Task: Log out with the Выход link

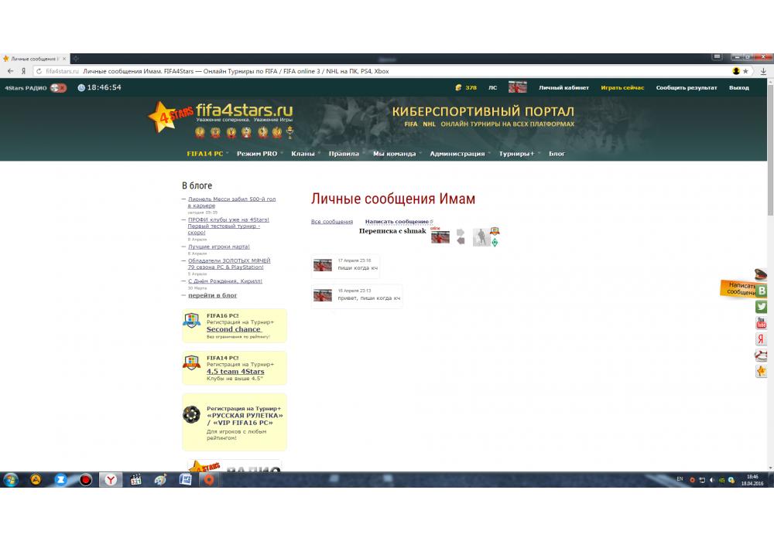Action: click(739, 87)
